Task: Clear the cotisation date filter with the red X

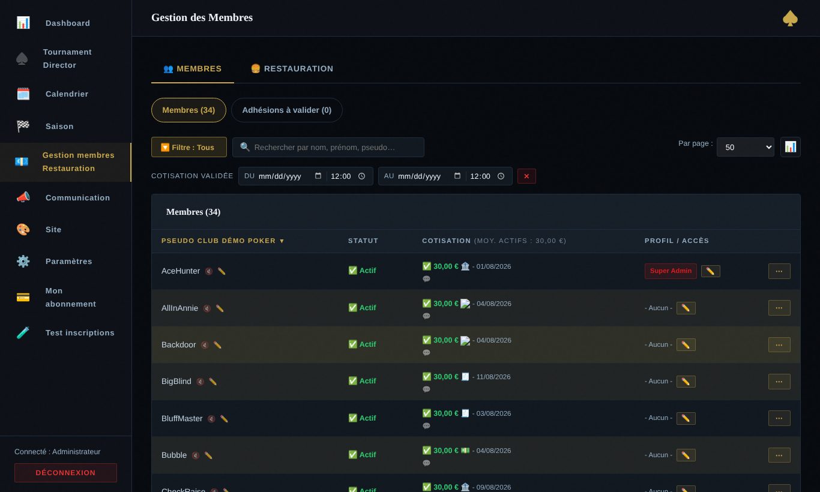Action: pos(526,176)
